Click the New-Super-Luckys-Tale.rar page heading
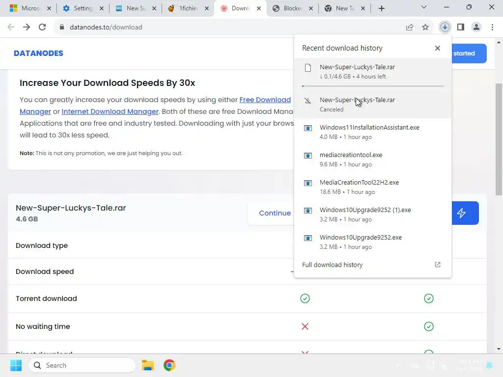The width and height of the screenshot is (503, 377). point(71,208)
